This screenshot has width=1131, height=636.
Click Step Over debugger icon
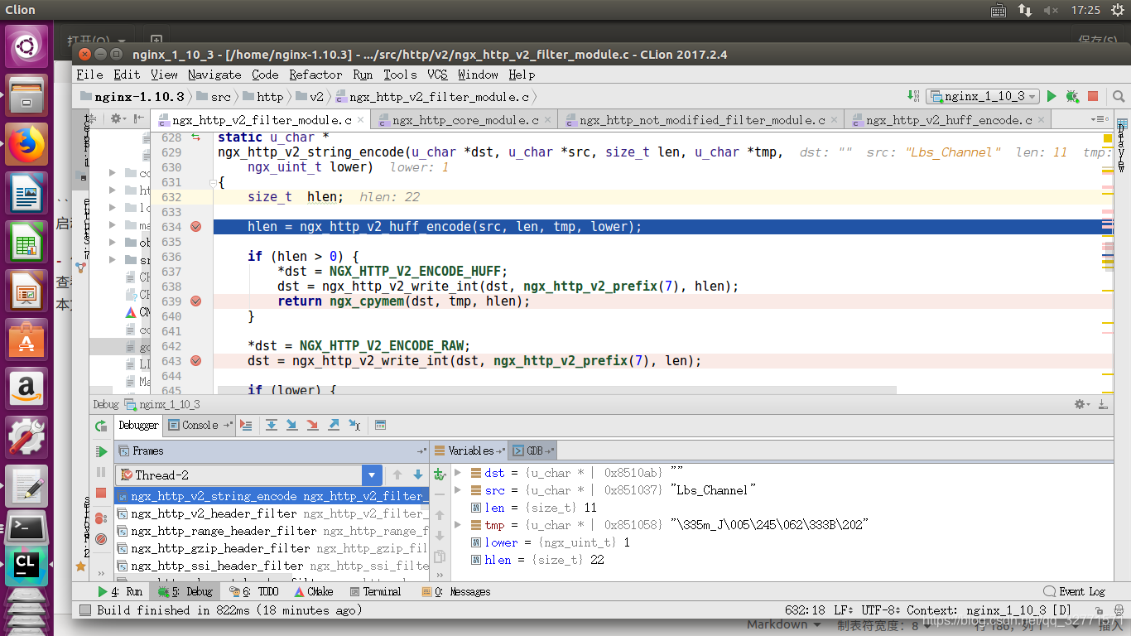tap(271, 425)
